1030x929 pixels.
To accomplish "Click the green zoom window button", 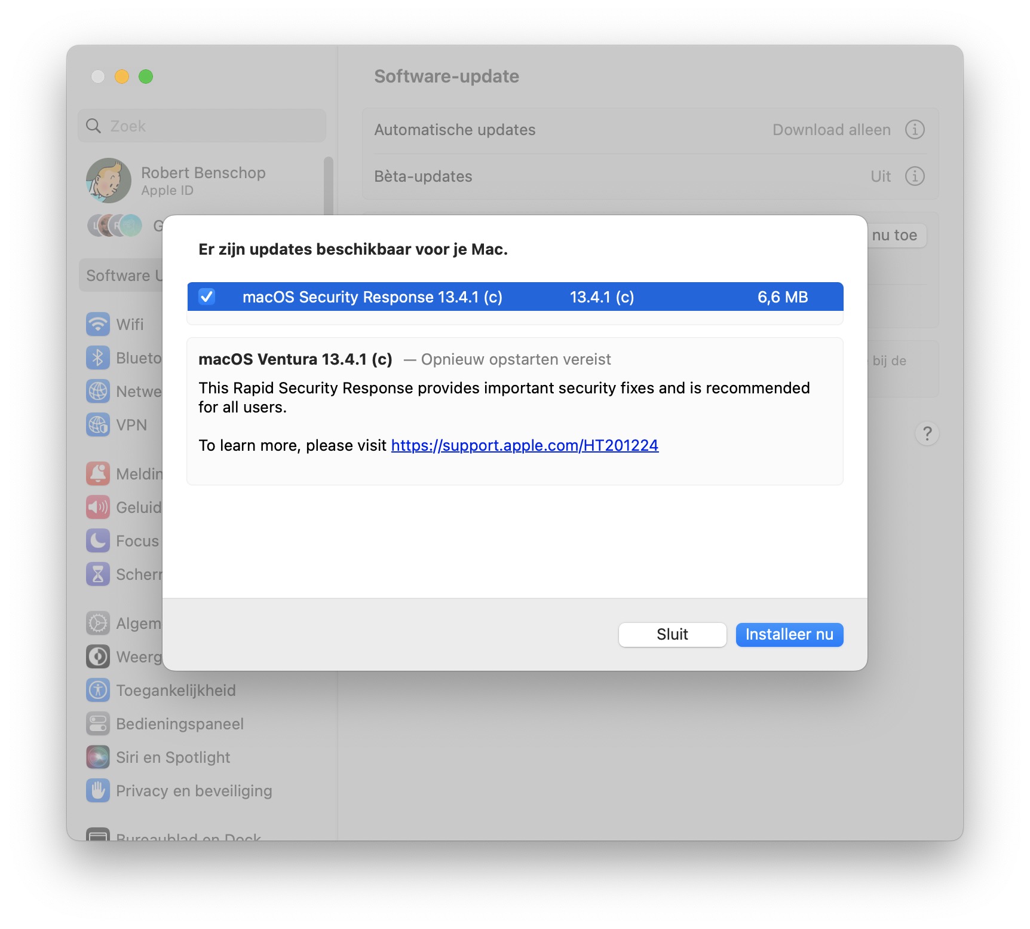I will click(146, 77).
